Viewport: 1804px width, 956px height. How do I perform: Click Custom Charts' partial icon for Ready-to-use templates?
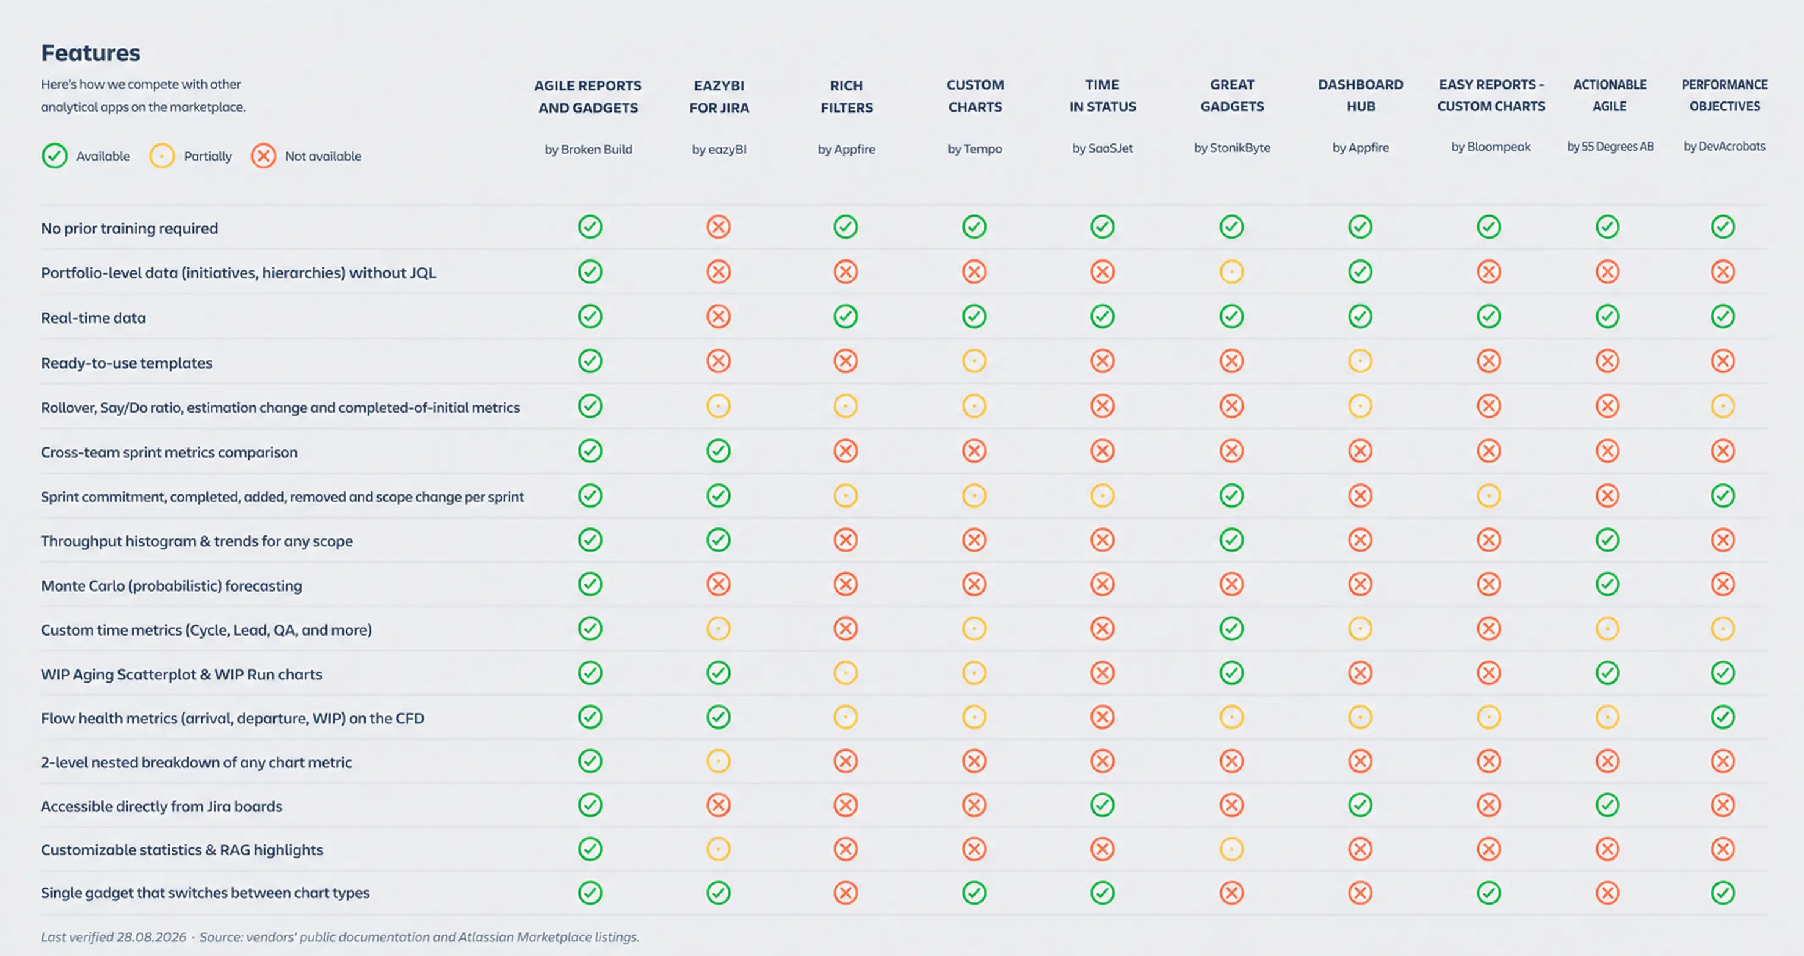(x=974, y=361)
